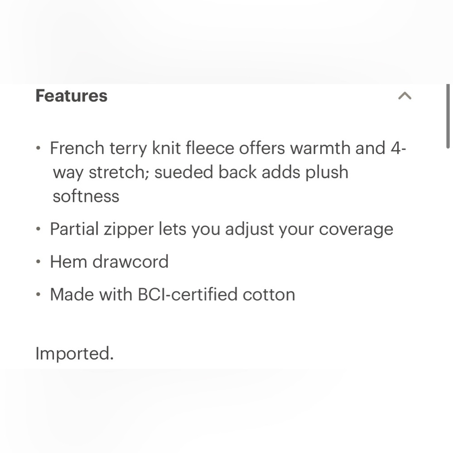Click the Features section heading
The height and width of the screenshot is (453, 453).
(72, 96)
